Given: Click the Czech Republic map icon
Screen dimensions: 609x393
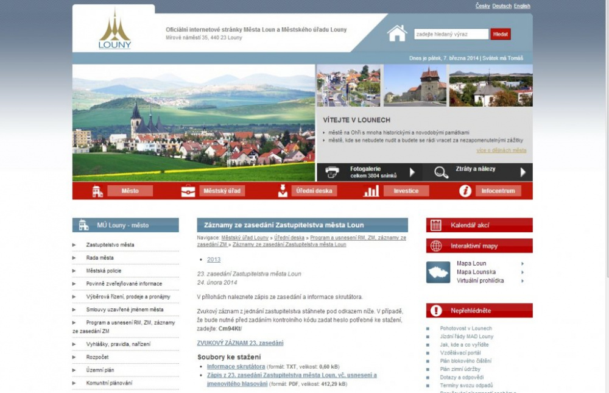Looking at the screenshot, I should tap(438, 272).
